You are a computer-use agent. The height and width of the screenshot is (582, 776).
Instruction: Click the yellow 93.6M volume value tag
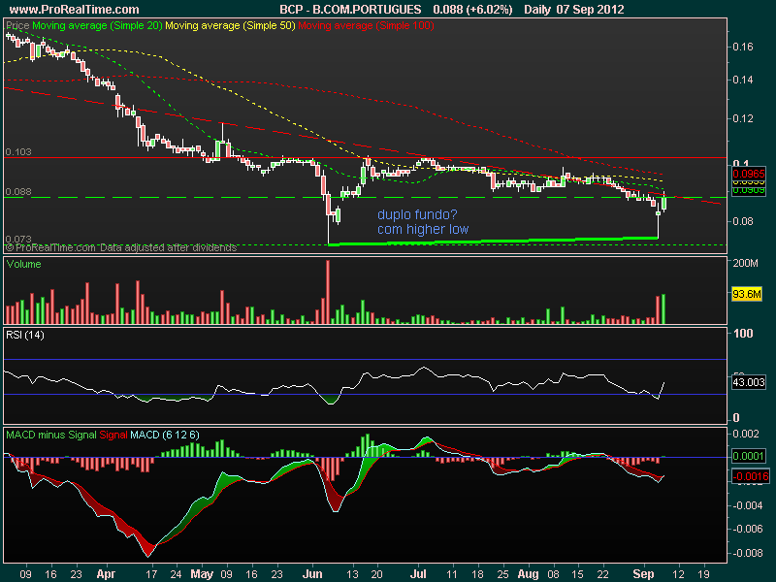747,292
